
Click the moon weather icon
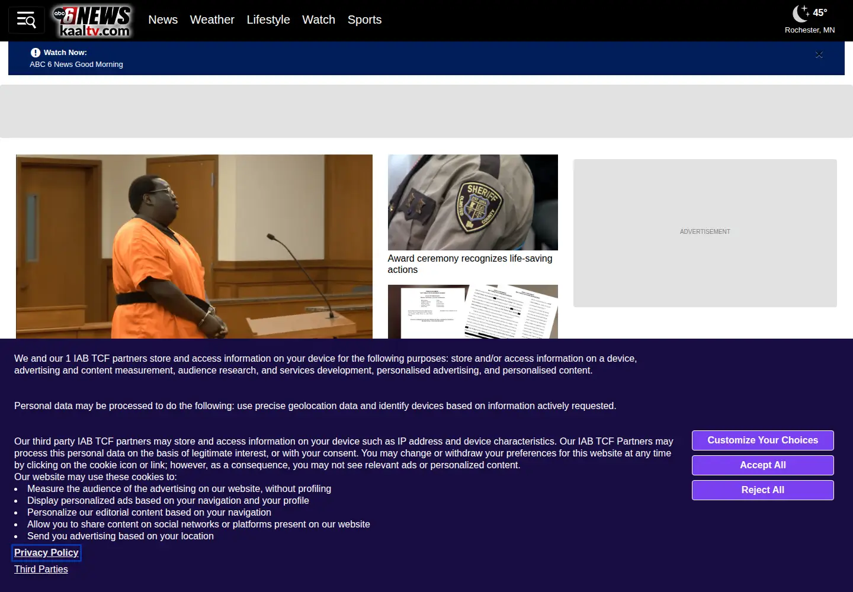pos(801,12)
